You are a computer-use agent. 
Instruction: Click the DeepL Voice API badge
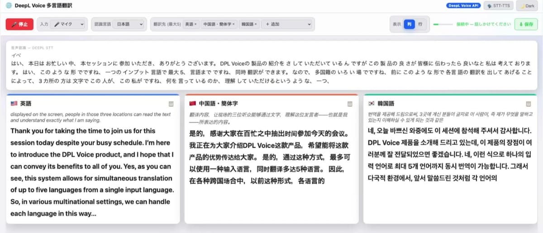[x=463, y=6]
